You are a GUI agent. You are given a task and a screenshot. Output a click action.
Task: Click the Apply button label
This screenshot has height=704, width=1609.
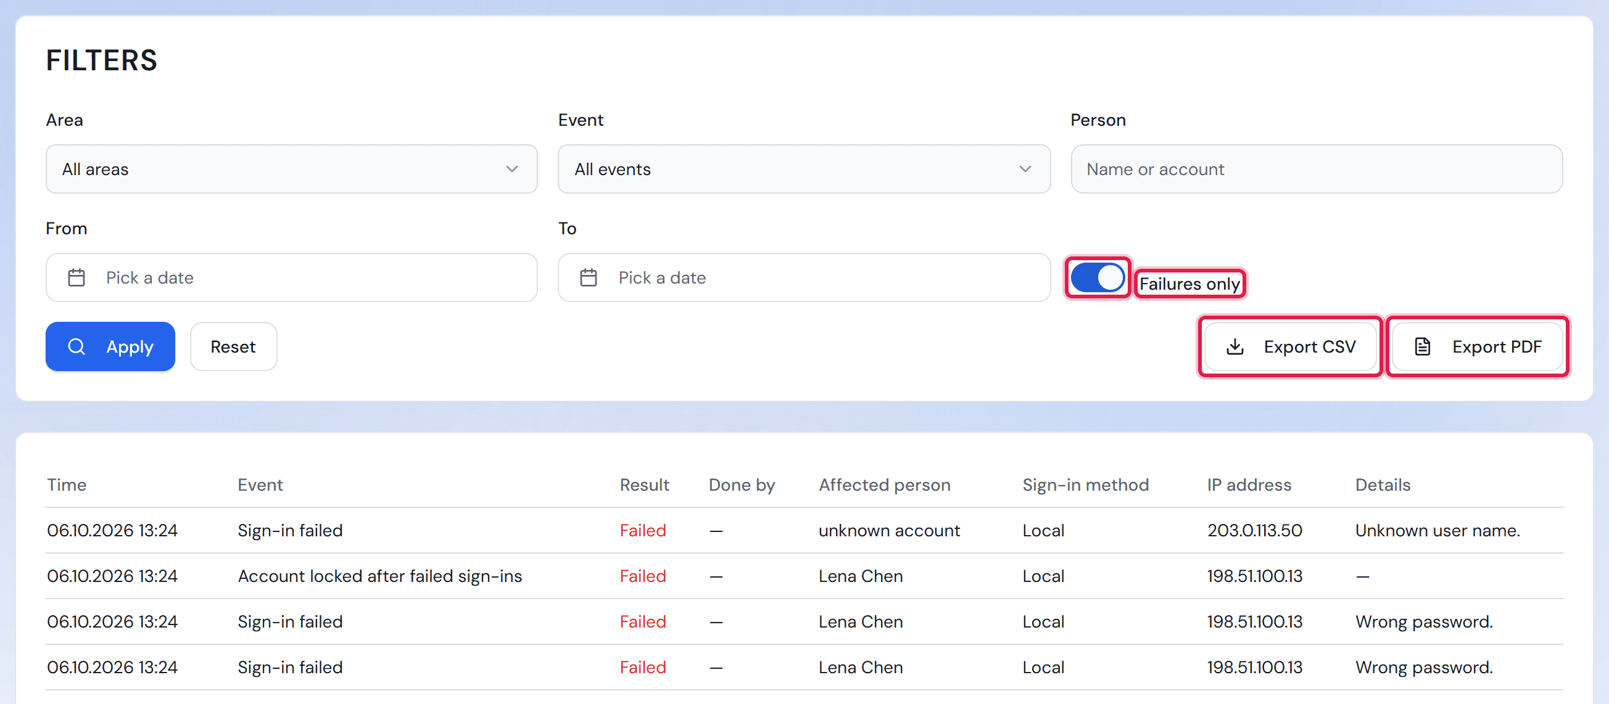(x=130, y=347)
